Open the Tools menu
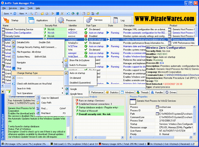Image resolution: width=199 pixels, height=147 pixels. 30,8
